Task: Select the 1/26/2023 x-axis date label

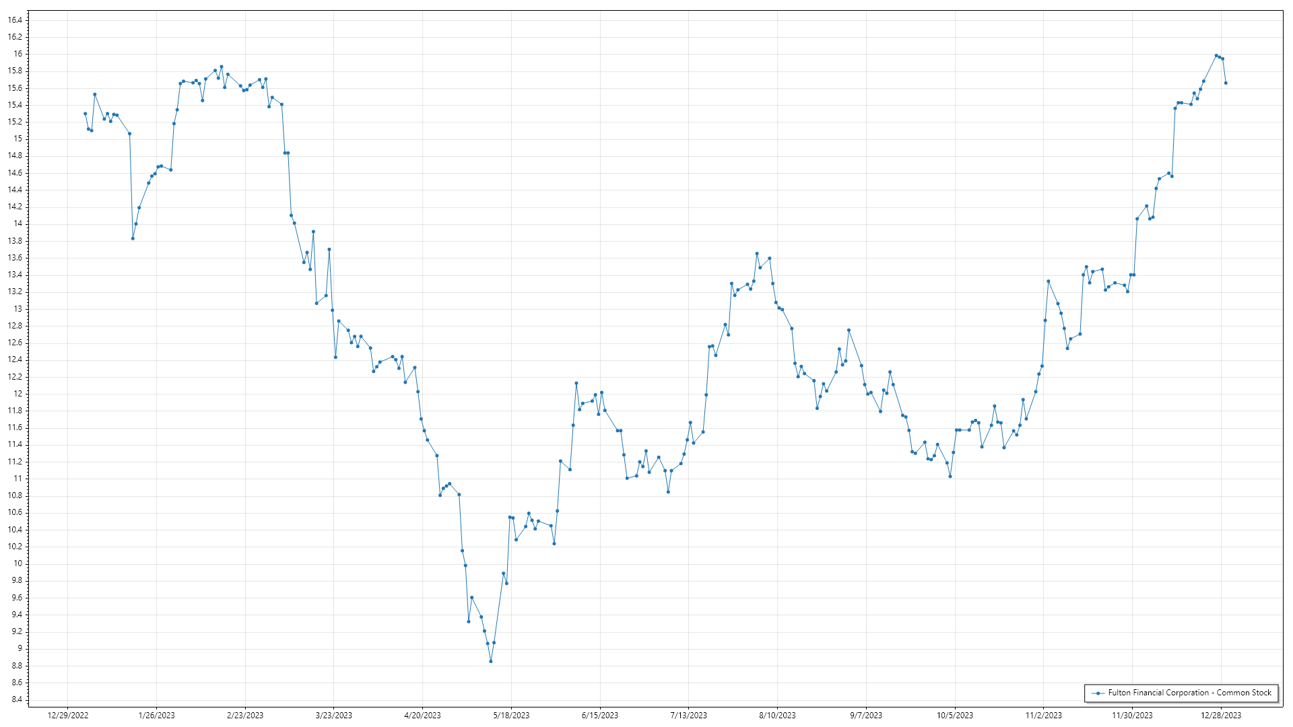Action: 156,715
